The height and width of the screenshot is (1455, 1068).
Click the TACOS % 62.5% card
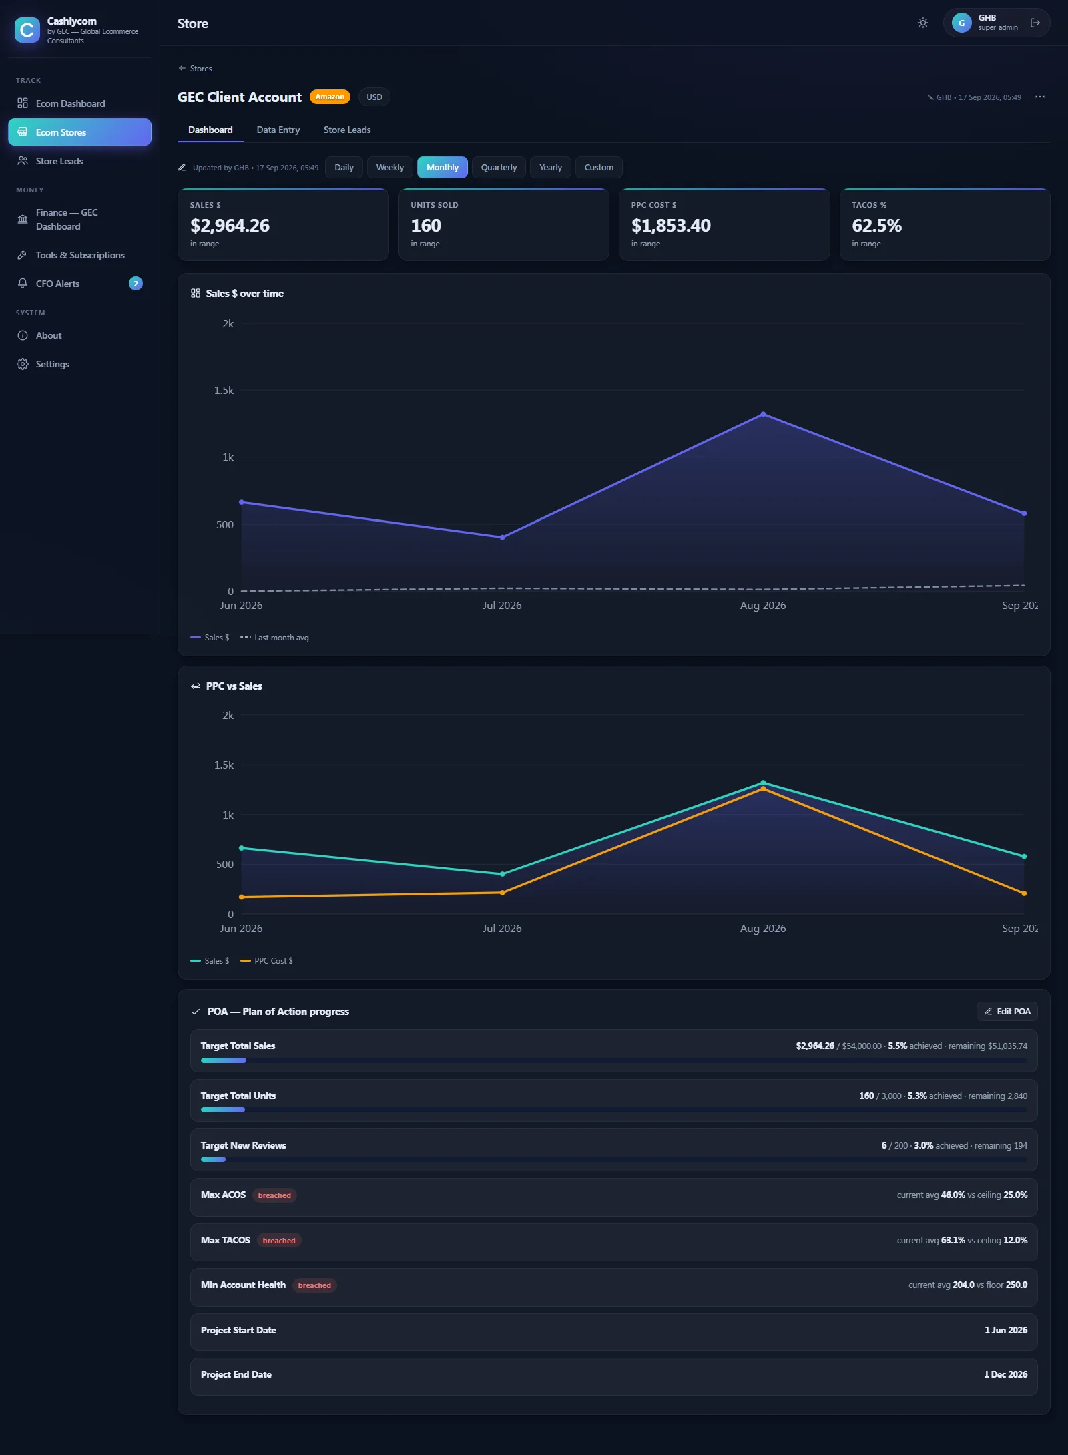coord(945,224)
